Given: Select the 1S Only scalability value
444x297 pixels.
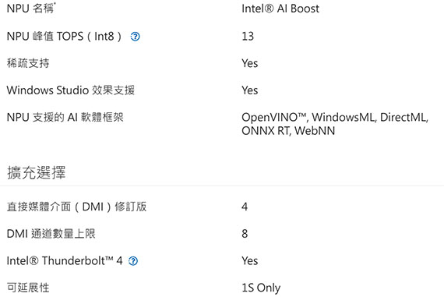Looking at the screenshot, I should coord(261,288).
